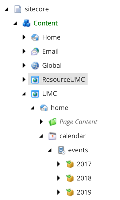This screenshot has width=120, height=200.
Task: Select the green Content item label
Action: coord(46,23)
